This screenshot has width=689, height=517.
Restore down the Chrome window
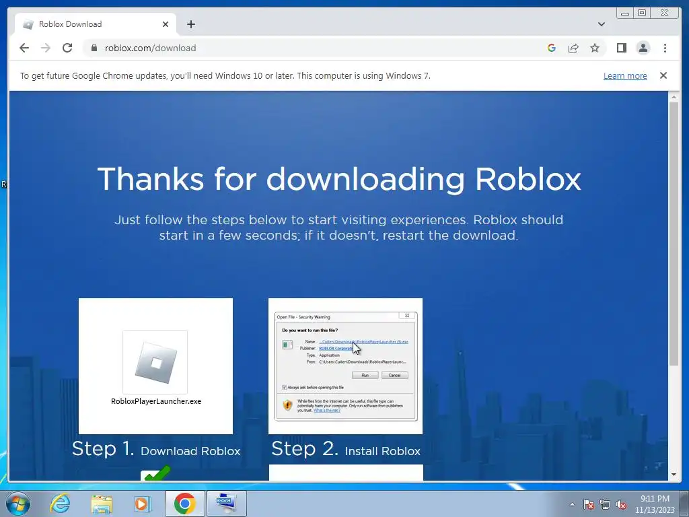click(x=641, y=13)
